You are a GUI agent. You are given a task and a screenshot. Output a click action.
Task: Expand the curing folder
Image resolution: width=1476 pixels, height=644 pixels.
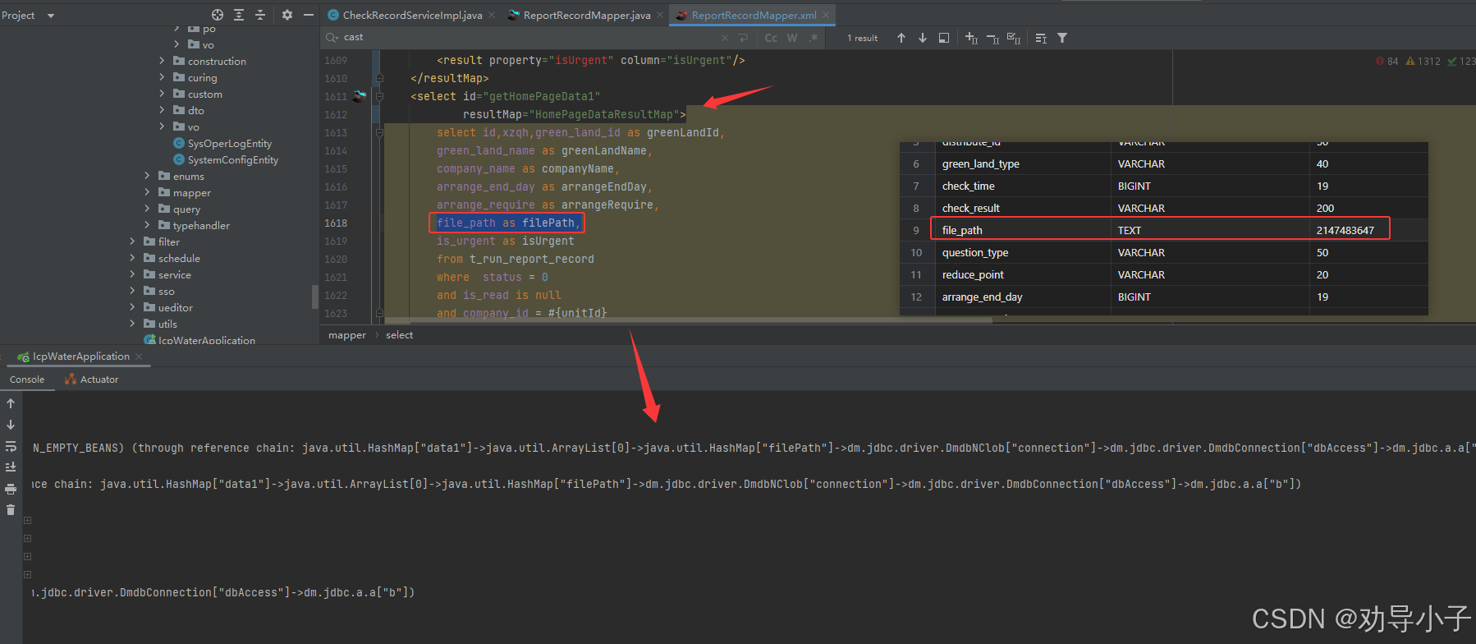162,77
